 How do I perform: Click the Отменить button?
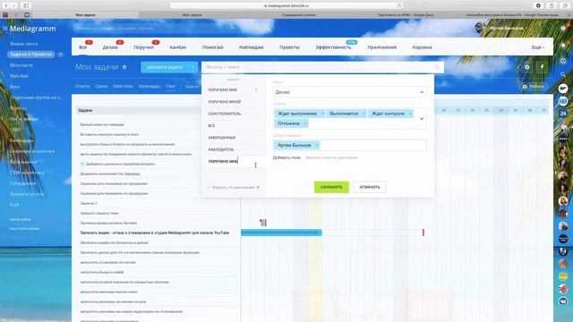(370, 187)
